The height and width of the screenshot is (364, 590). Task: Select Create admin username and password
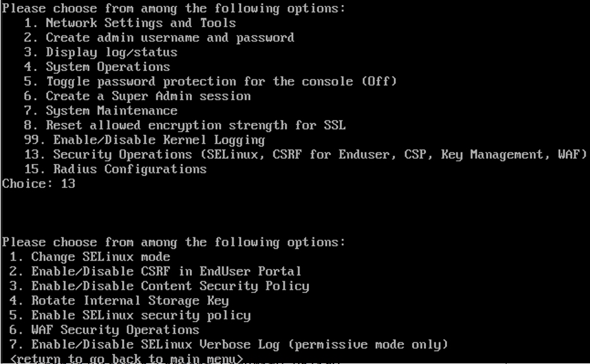coord(159,37)
